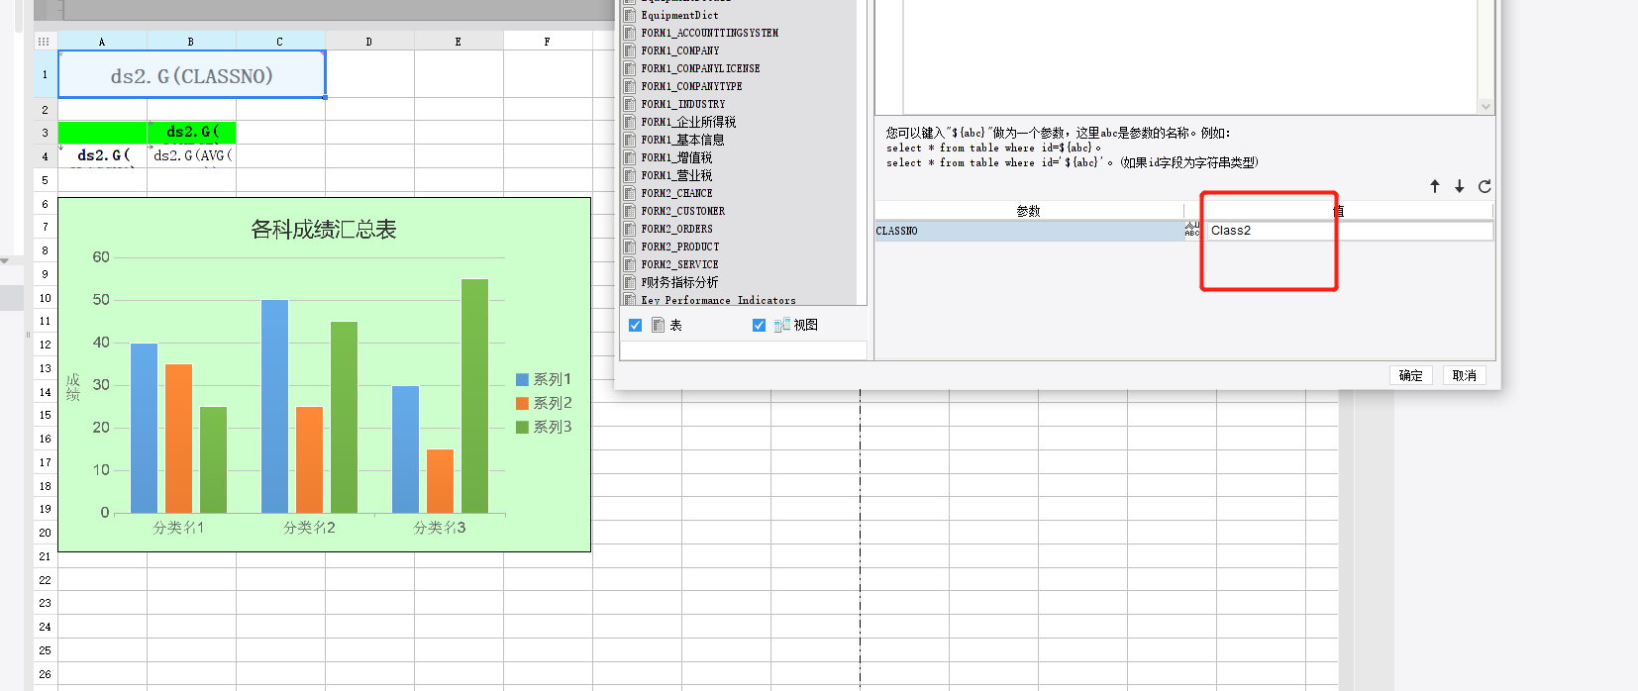Click the 确定 confirm button
This screenshot has height=691, width=1638.
(1411, 375)
